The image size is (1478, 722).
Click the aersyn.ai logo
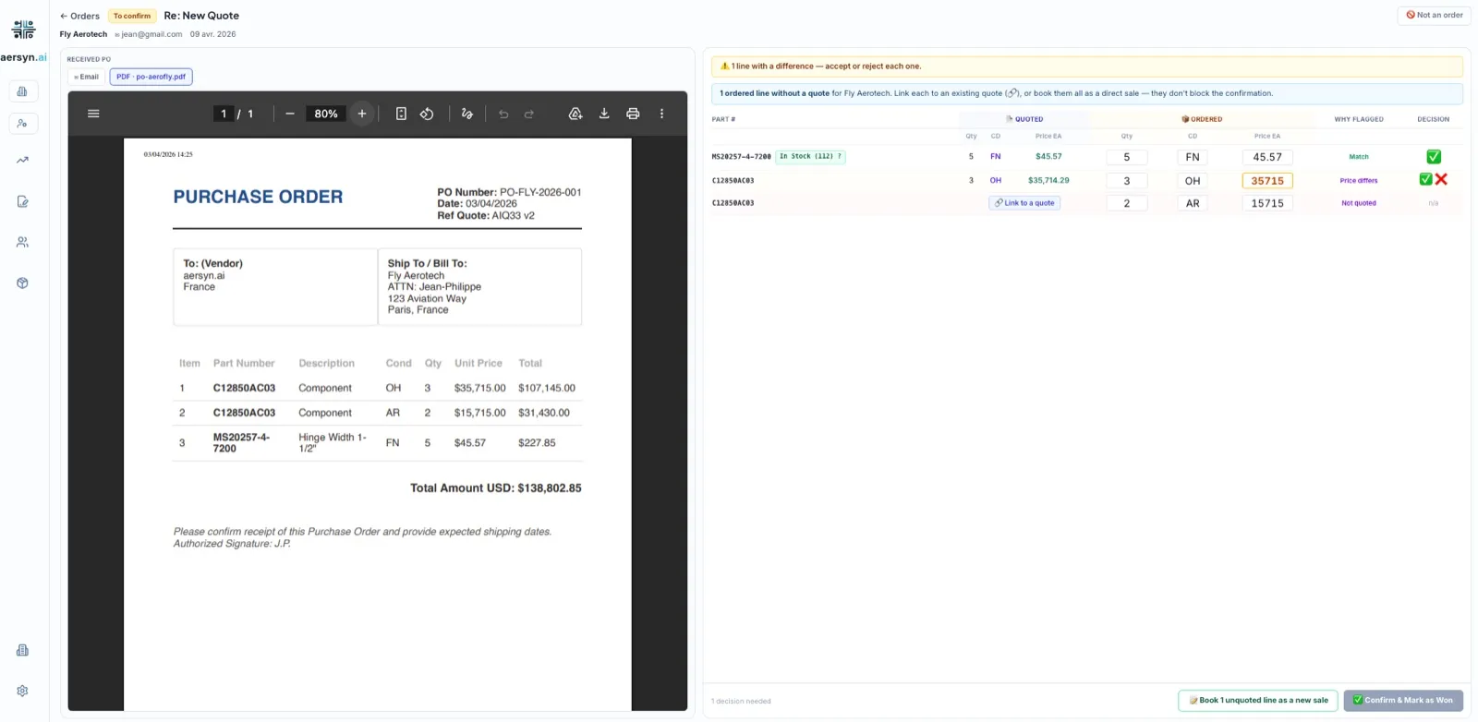tap(24, 40)
